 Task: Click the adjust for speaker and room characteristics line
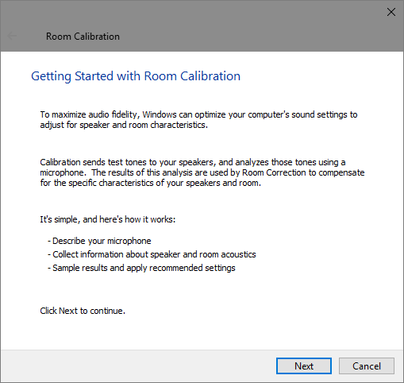pyautogui.click(x=124, y=125)
